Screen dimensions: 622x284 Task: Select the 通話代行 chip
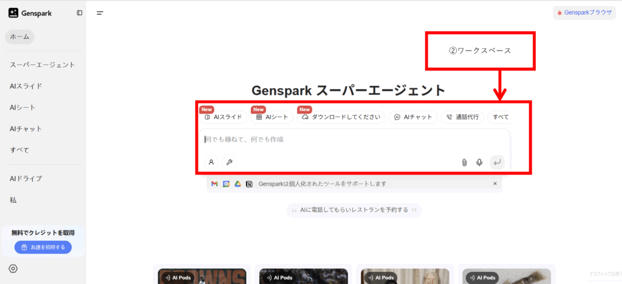(462, 117)
